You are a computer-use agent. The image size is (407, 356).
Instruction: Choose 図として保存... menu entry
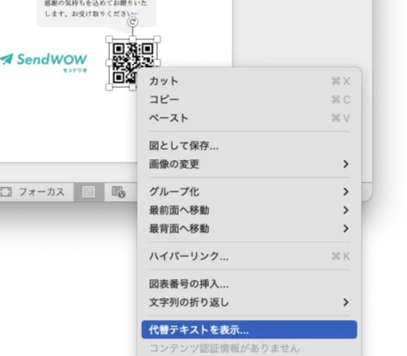249,146
